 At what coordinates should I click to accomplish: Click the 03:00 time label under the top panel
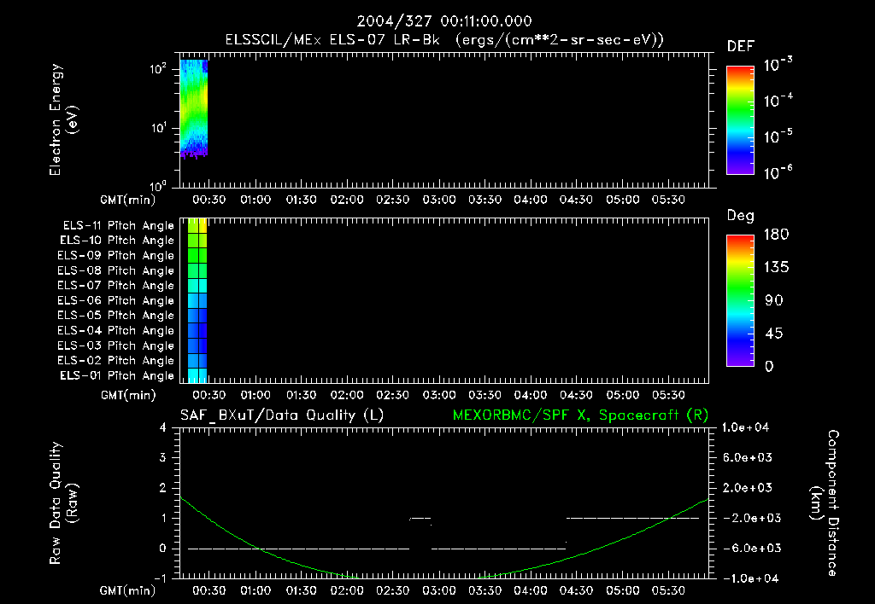[439, 200]
